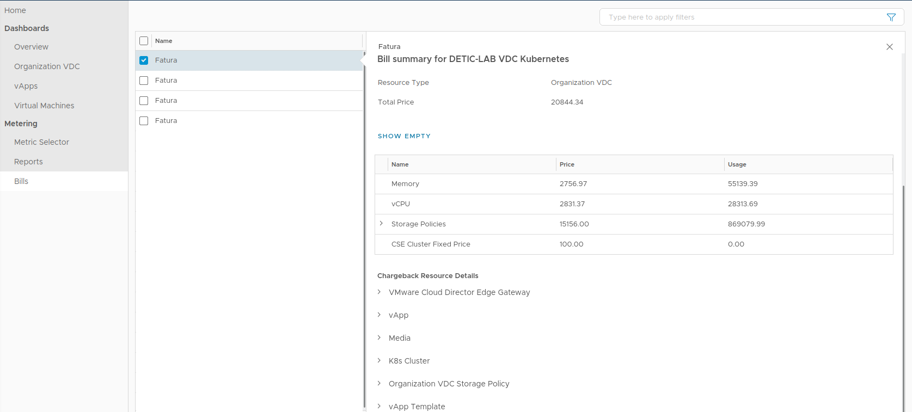This screenshot has height=412, width=912.
Task: Expand the Storage Policies row
Action: point(381,224)
